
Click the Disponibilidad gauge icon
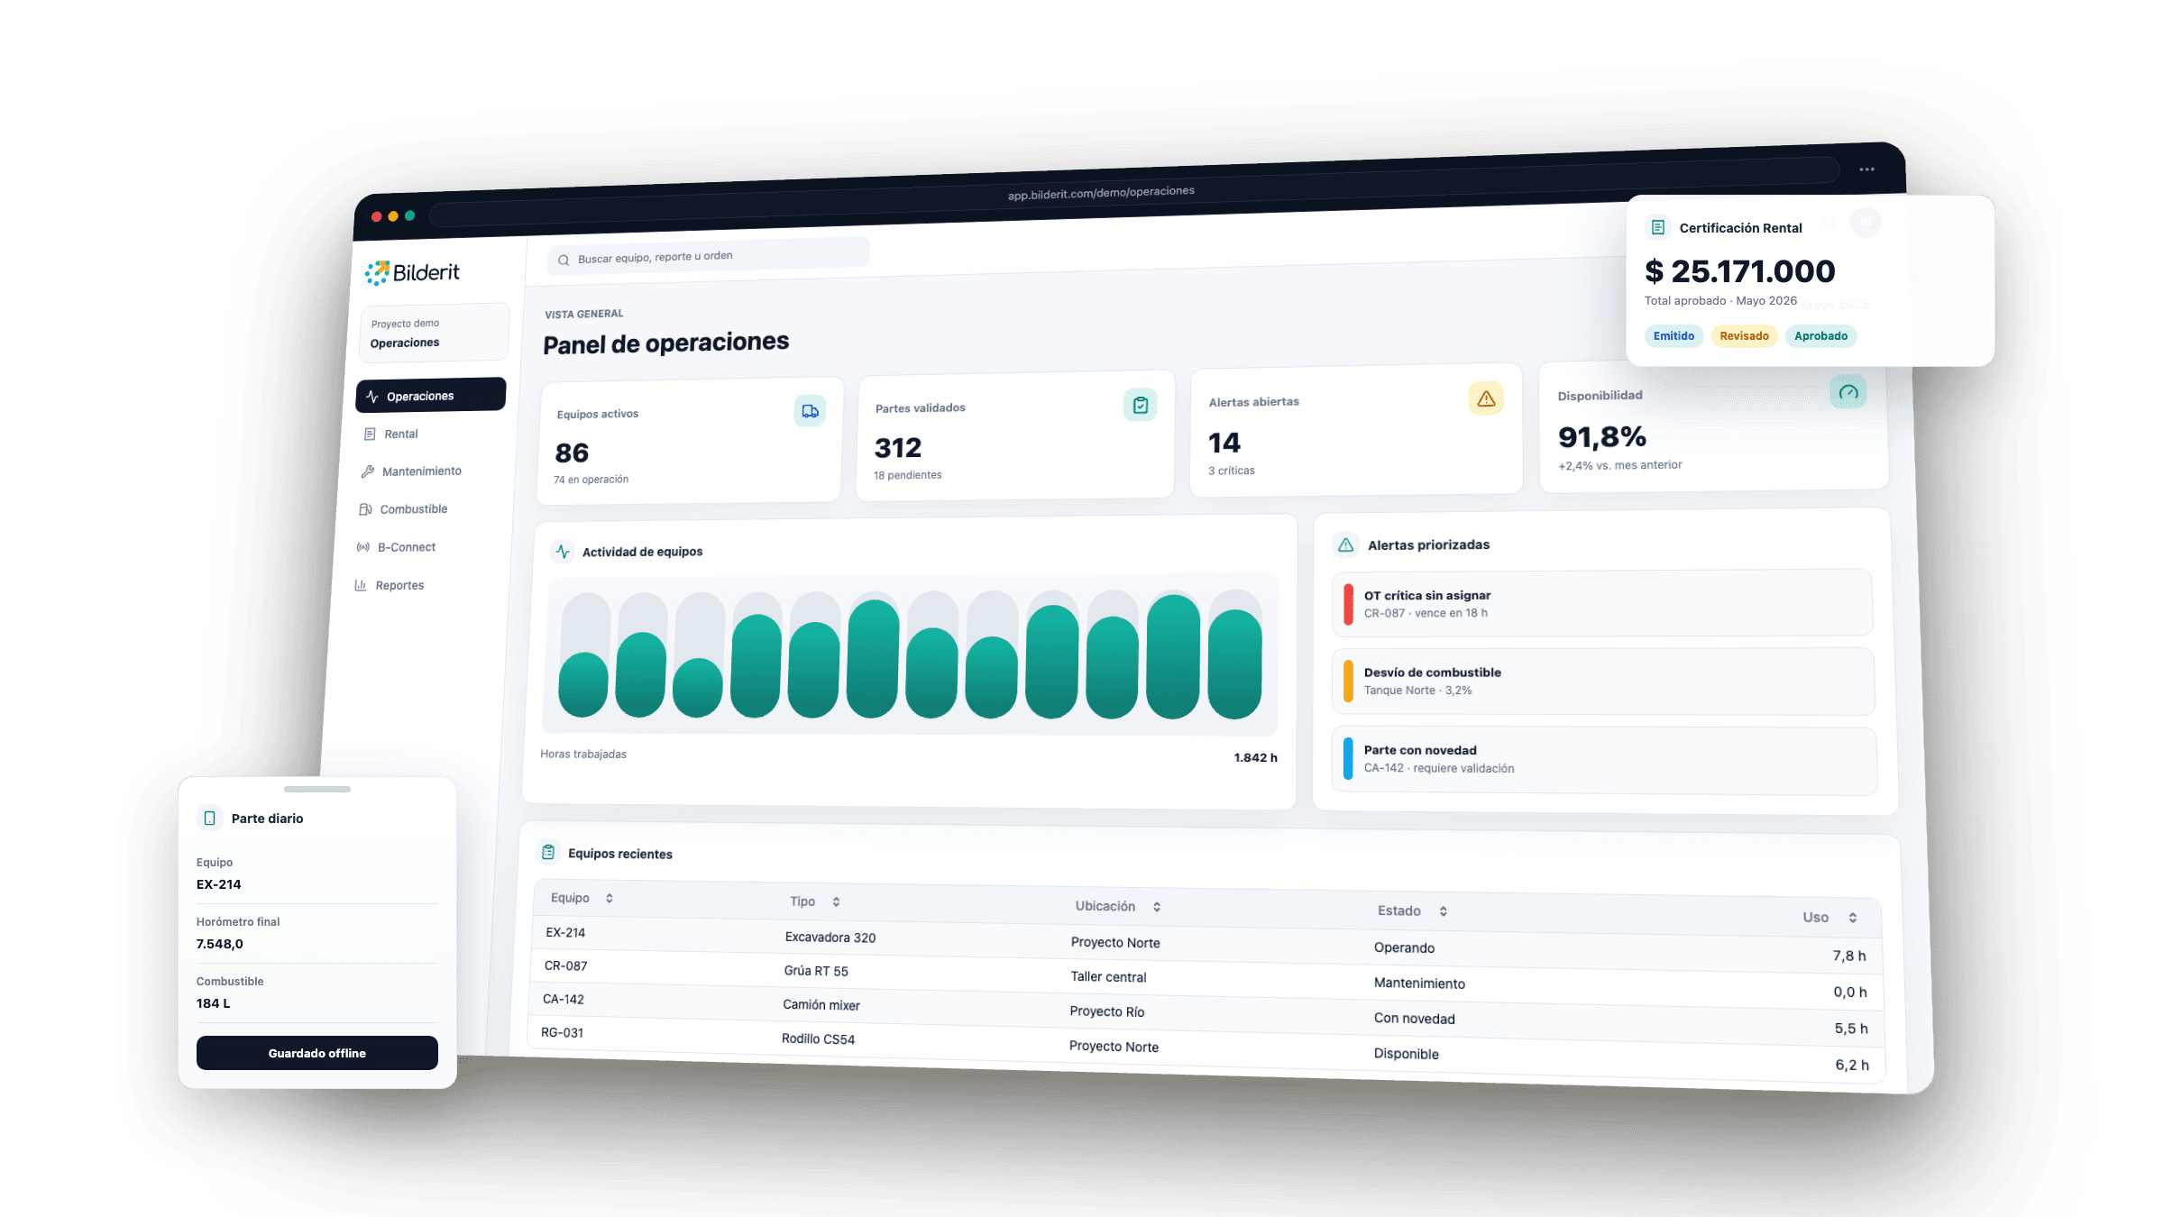click(x=1848, y=392)
